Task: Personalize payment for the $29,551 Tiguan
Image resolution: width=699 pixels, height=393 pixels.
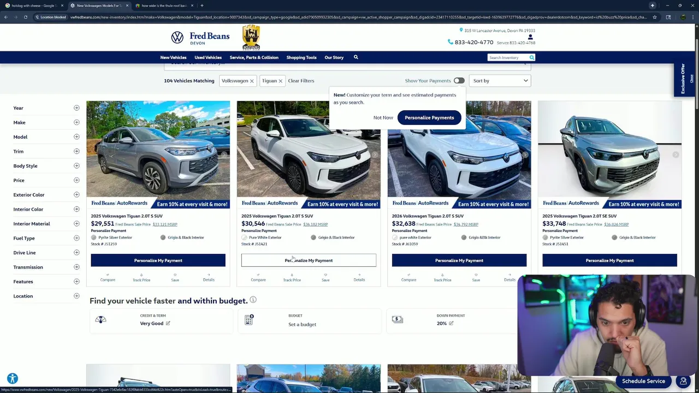Action: coord(158,260)
